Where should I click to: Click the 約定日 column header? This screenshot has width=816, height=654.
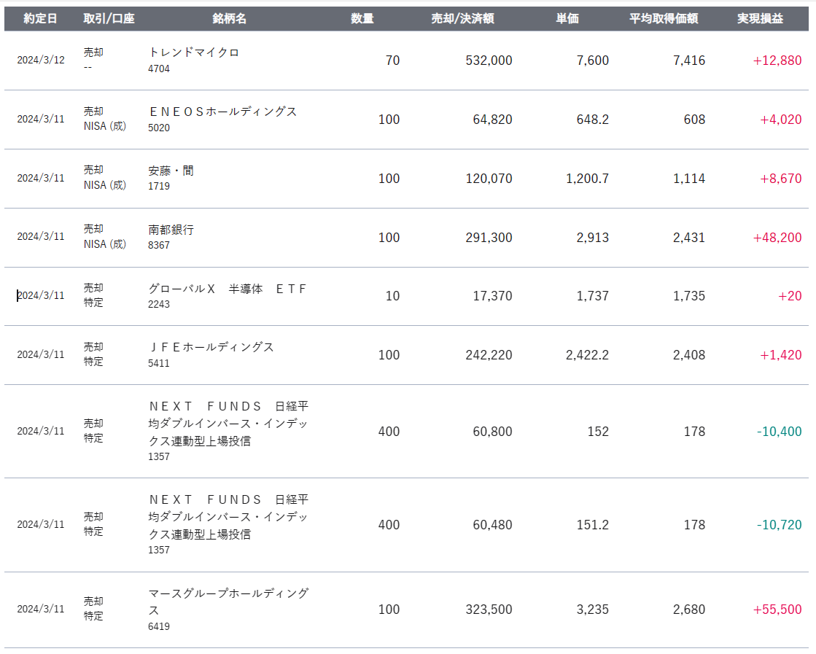point(40,19)
